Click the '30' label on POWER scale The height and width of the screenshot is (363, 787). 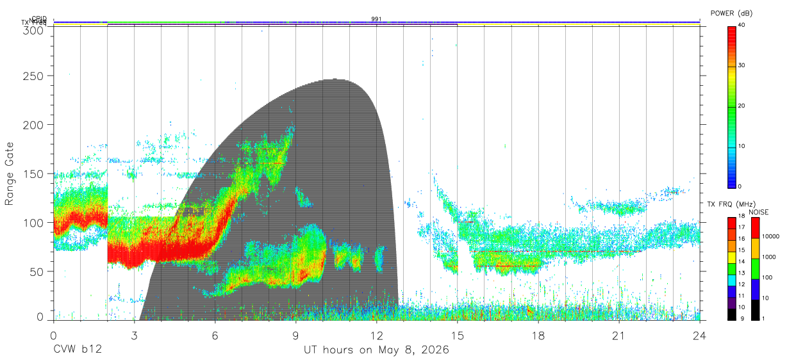tap(742, 65)
